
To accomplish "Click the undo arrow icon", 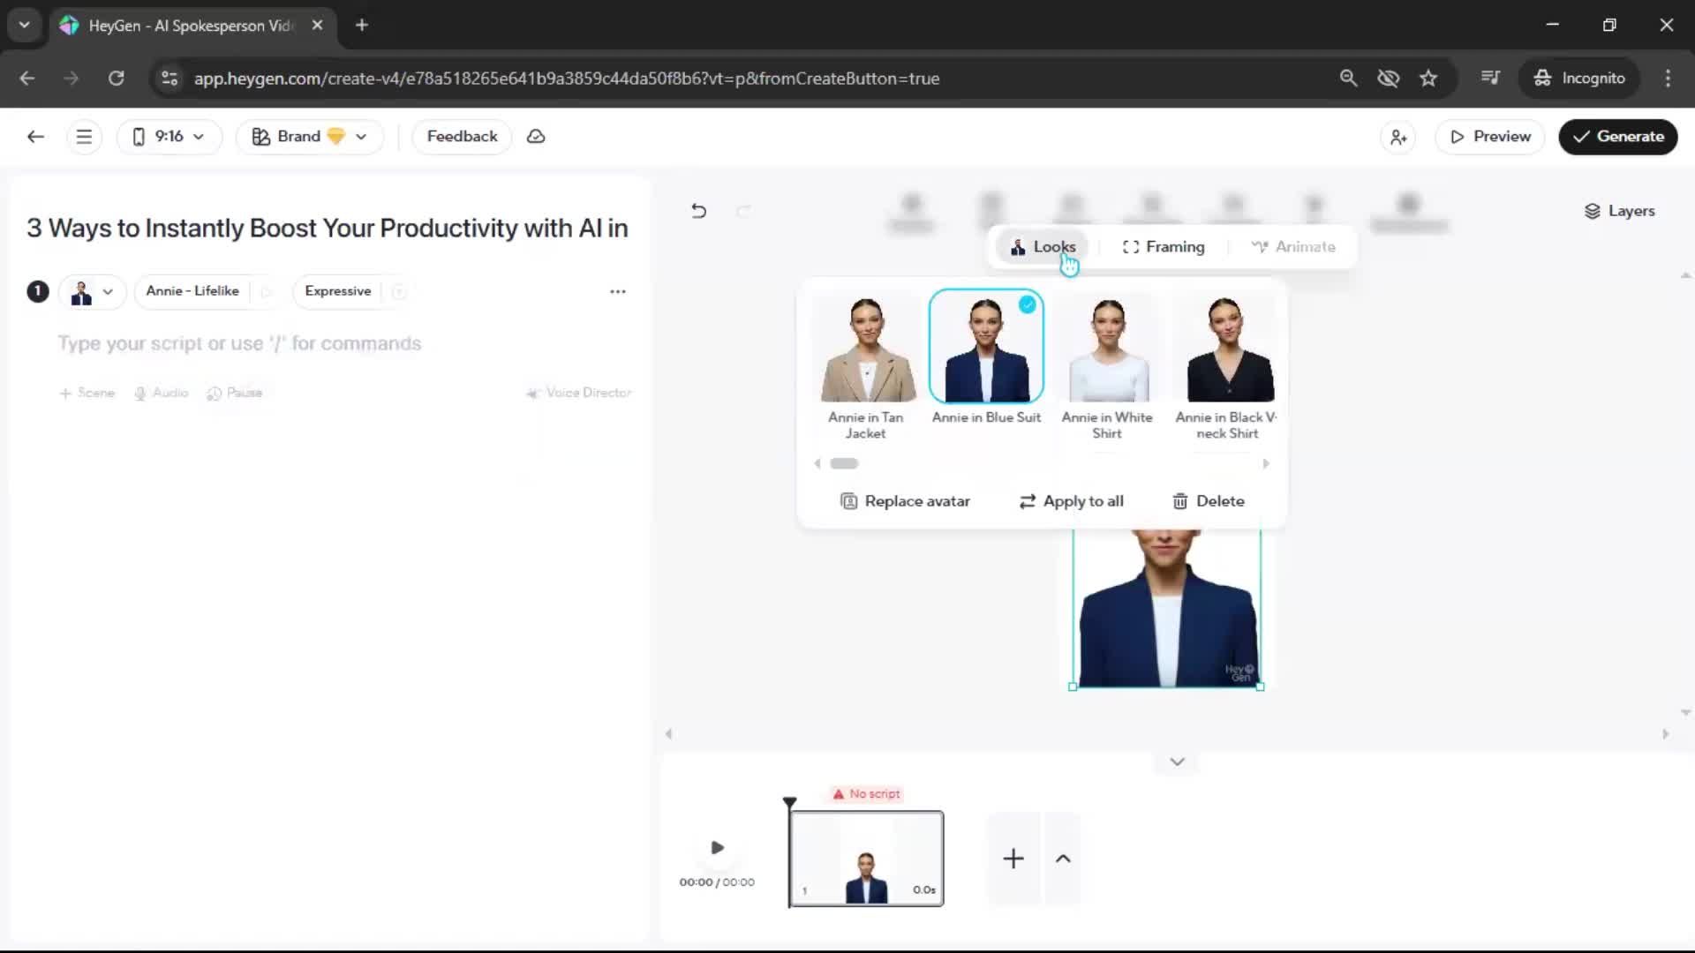I will 698,211.
